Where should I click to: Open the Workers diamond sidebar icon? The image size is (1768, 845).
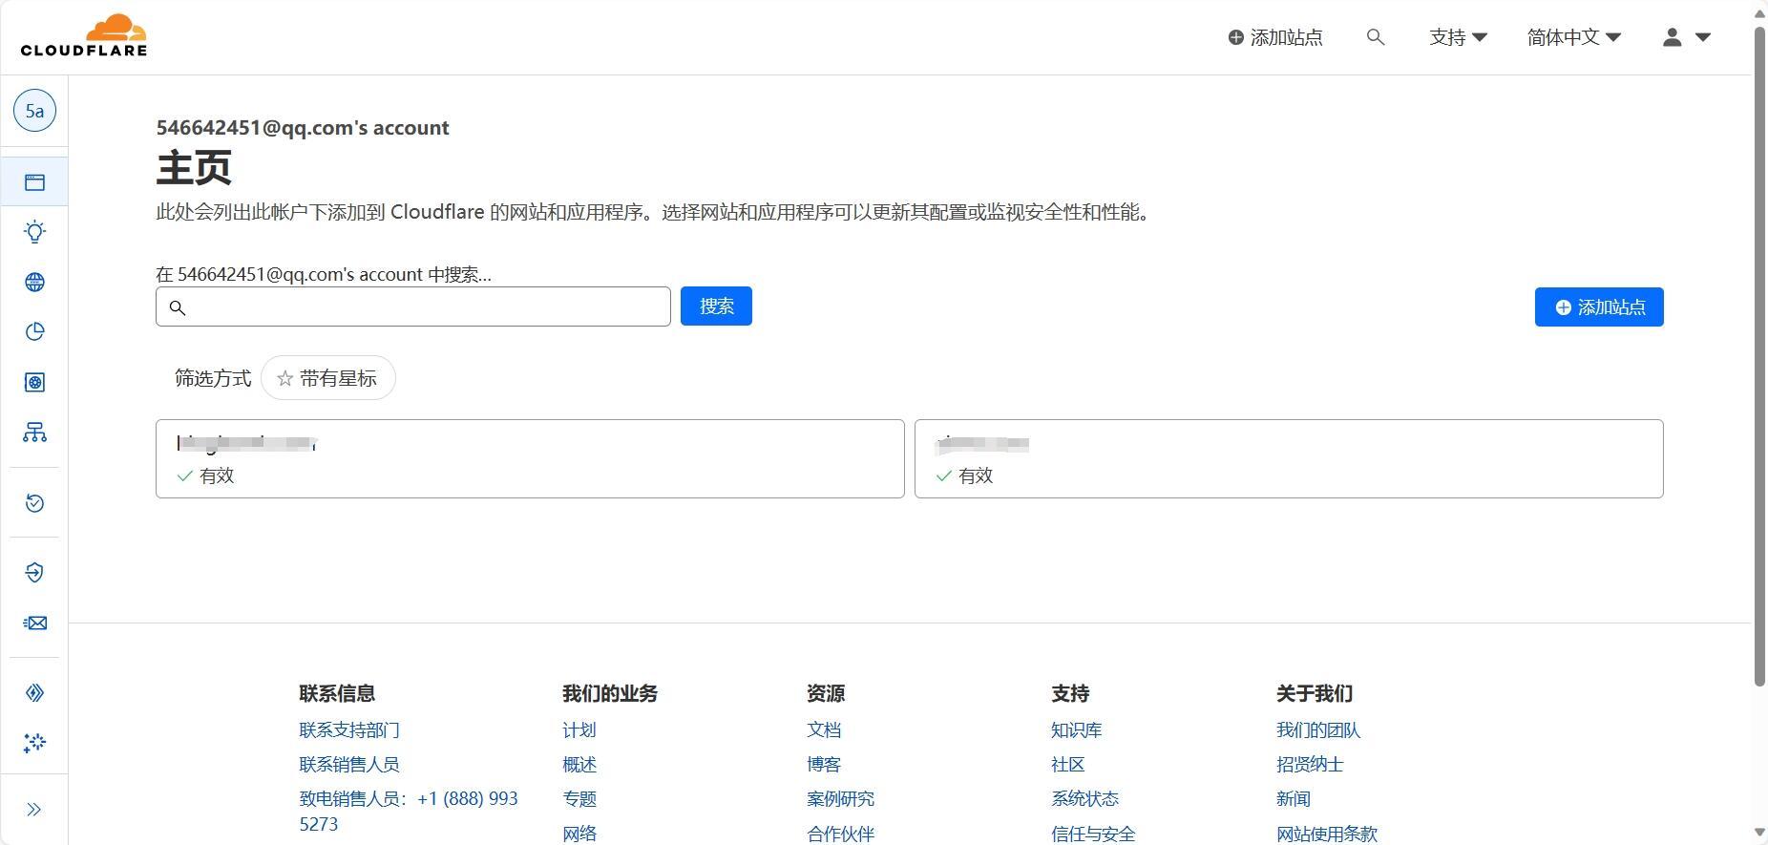(34, 692)
